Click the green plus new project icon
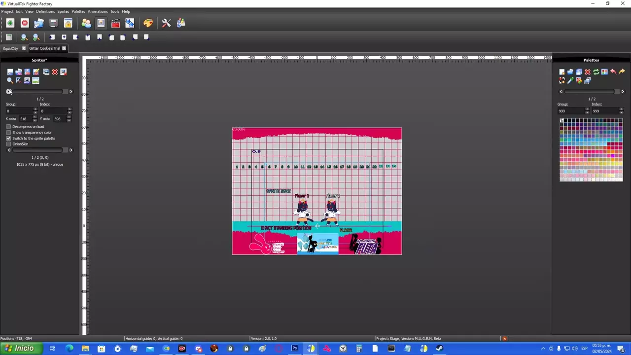This screenshot has height=355, width=631. tap(10, 23)
